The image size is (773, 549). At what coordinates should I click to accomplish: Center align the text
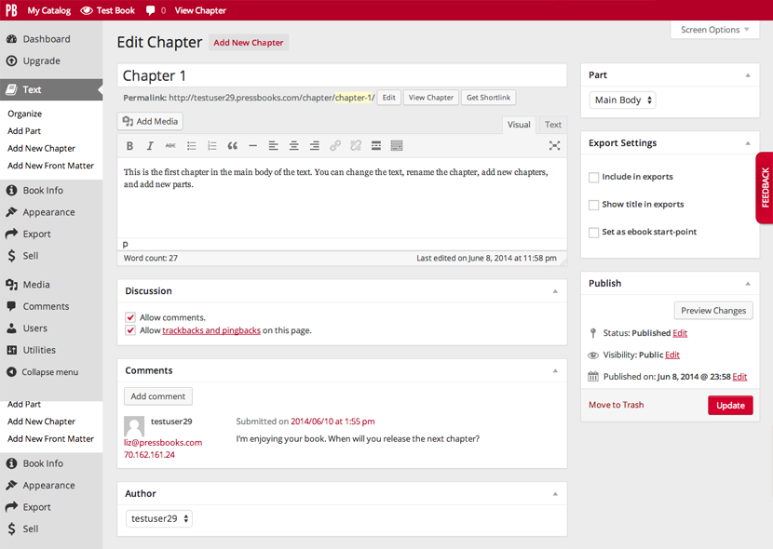pos(293,146)
